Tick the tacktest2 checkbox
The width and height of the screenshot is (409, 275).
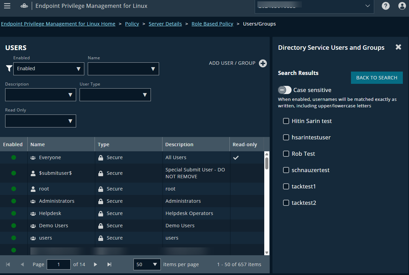click(x=286, y=203)
